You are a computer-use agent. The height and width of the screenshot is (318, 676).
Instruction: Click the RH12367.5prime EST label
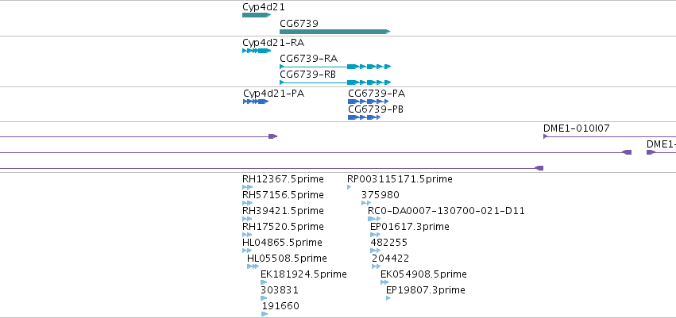(283, 179)
